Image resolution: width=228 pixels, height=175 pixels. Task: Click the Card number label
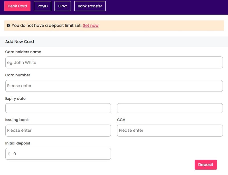(x=18, y=75)
